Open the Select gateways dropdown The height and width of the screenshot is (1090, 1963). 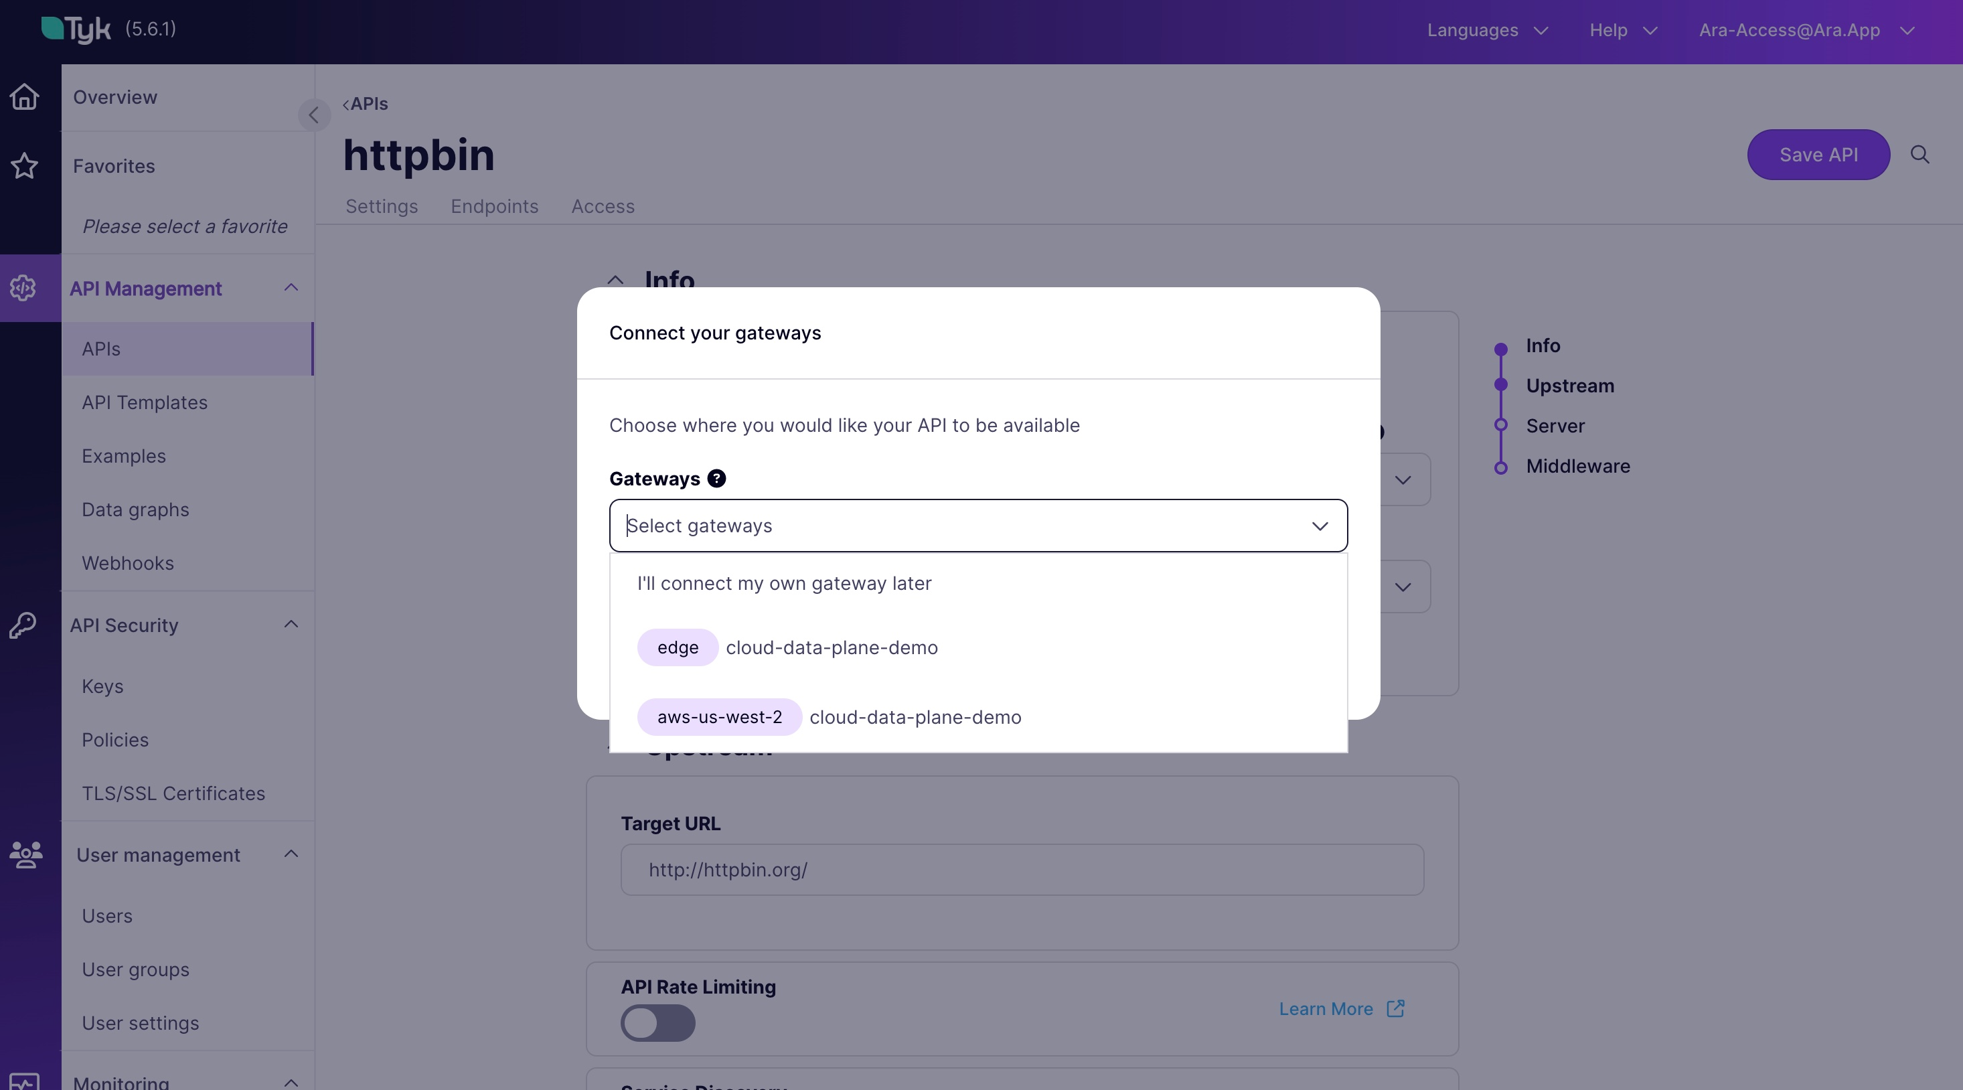click(x=977, y=525)
